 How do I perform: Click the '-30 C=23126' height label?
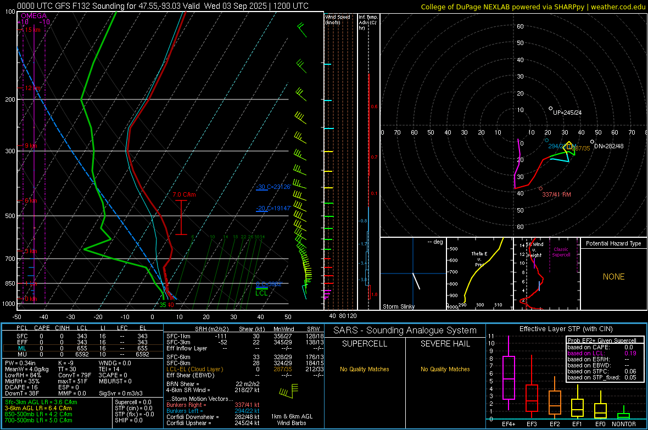pos(273,187)
